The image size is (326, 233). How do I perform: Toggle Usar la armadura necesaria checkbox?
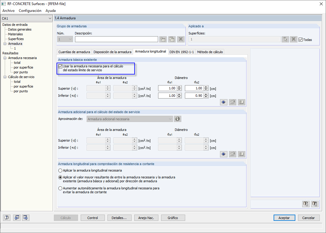pos(60,66)
